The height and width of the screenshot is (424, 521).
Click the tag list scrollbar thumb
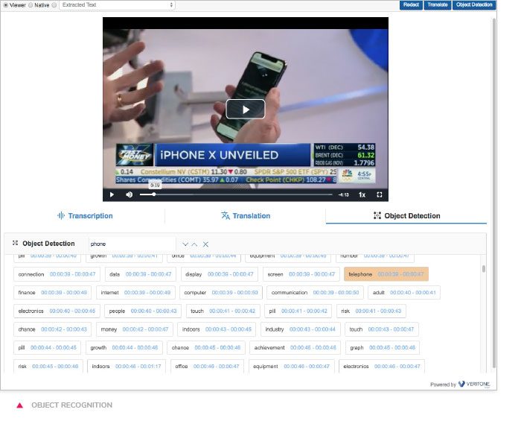coord(484,268)
